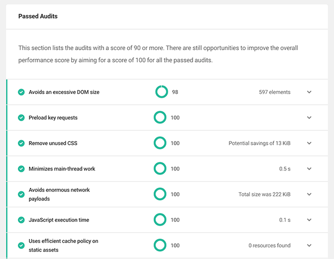Select the Passed Audits section heading
The width and height of the screenshot is (334, 259).
pyautogui.click(x=38, y=17)
